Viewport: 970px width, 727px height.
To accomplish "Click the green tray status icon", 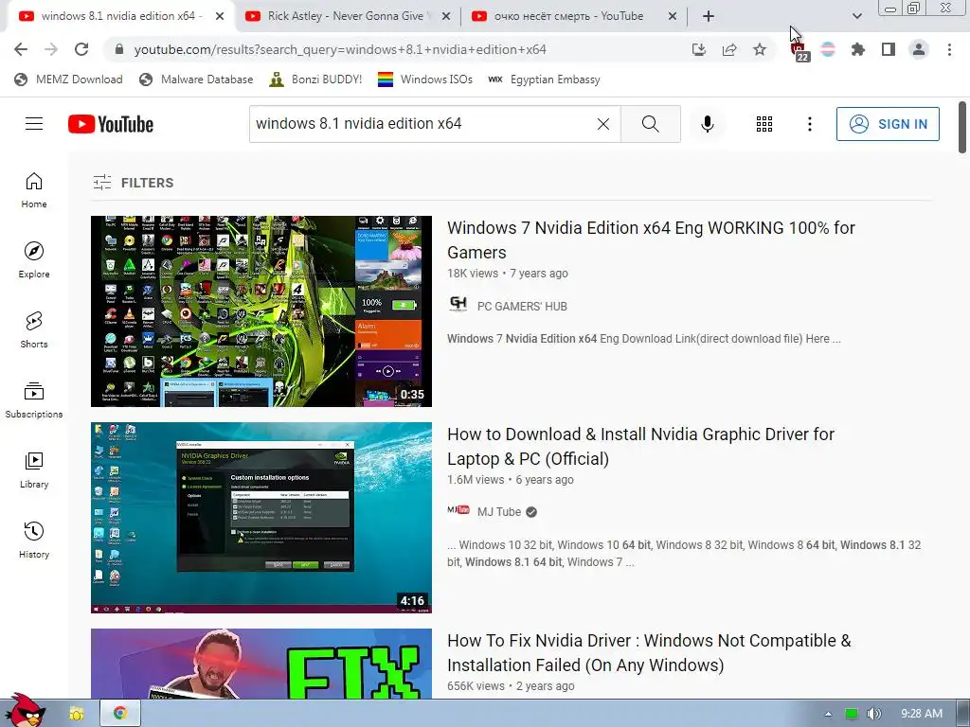I will point(852,714).
